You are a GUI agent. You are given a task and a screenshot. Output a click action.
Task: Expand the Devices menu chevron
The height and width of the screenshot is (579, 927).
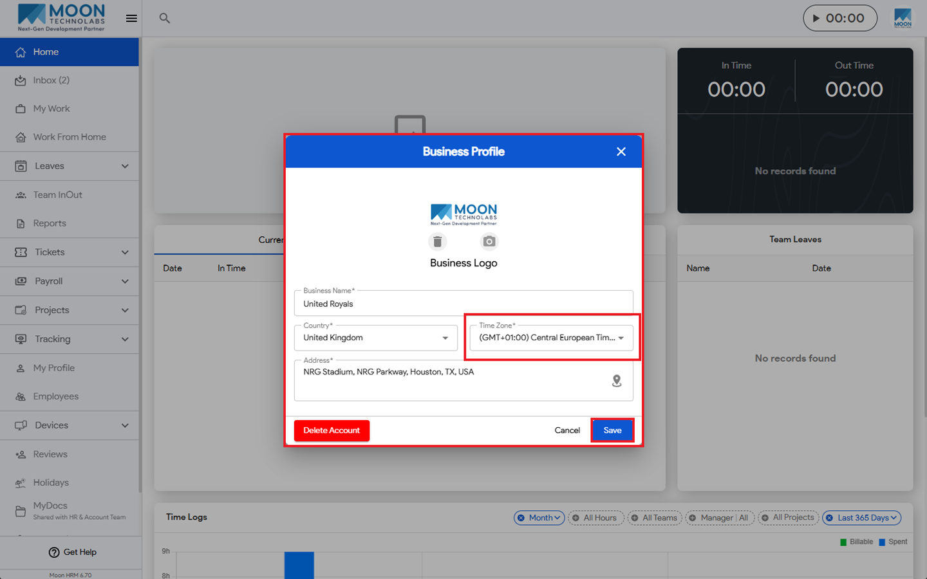pyautogui.click(x=125, y=425)
